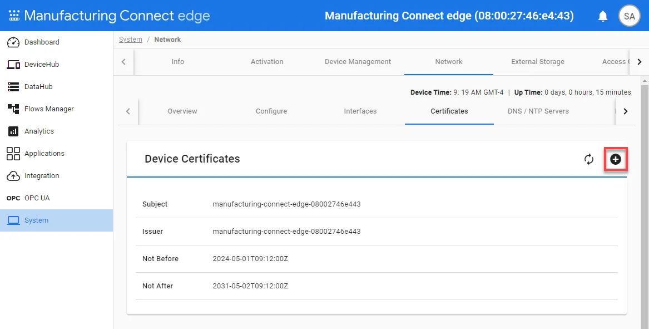Switch to the Info tab

tap(177, 62)
